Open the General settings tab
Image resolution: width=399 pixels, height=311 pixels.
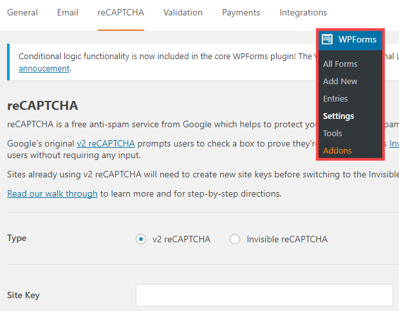[23, 12]
